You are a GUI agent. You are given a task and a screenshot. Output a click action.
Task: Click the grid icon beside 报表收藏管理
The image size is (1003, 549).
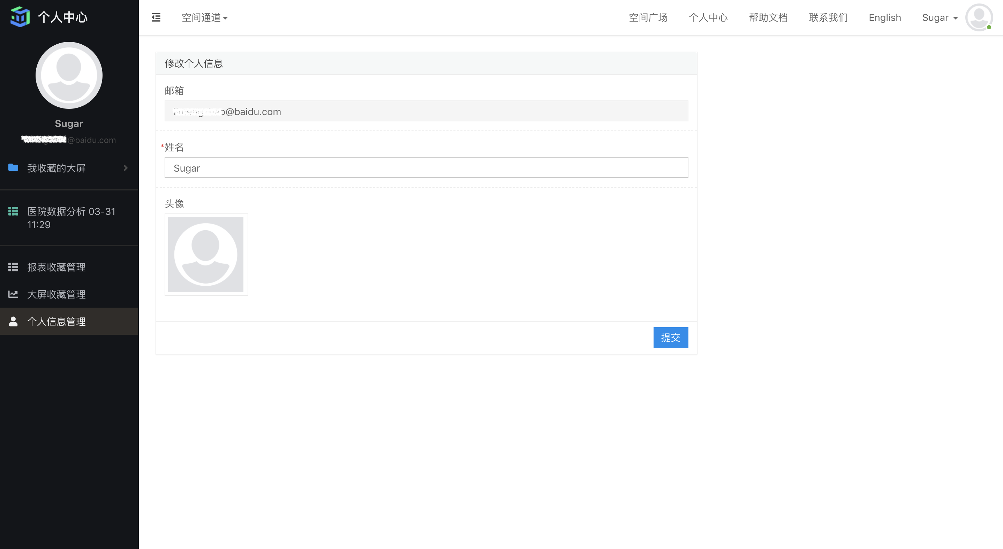click(13, 267)
